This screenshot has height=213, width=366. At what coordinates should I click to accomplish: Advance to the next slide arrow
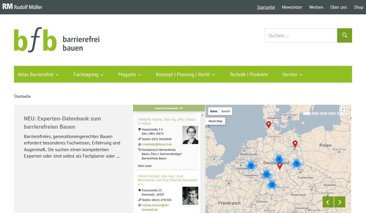pyautogui.click(x=340, y=202)
